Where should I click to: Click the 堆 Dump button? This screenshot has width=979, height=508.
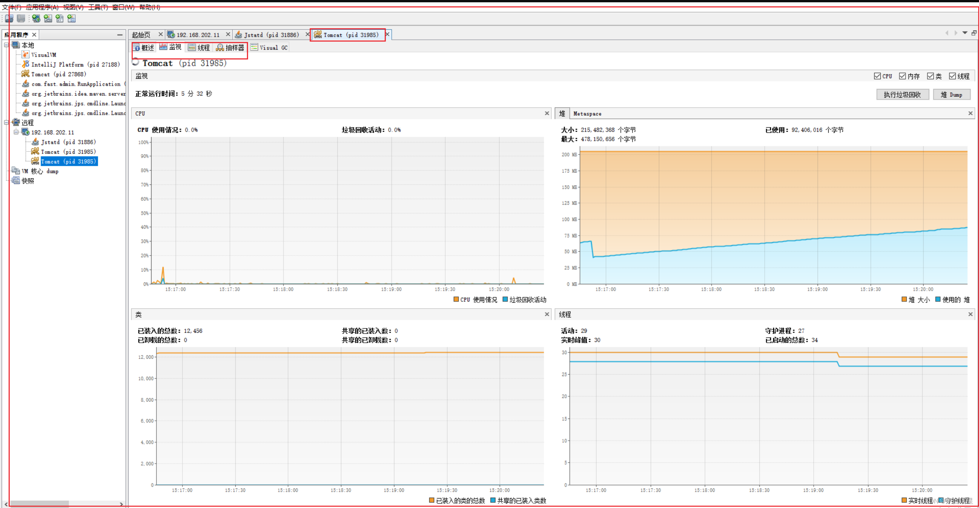point(951,94)
